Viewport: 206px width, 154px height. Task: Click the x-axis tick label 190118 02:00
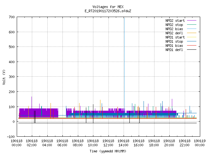click(x=32, y=143)
